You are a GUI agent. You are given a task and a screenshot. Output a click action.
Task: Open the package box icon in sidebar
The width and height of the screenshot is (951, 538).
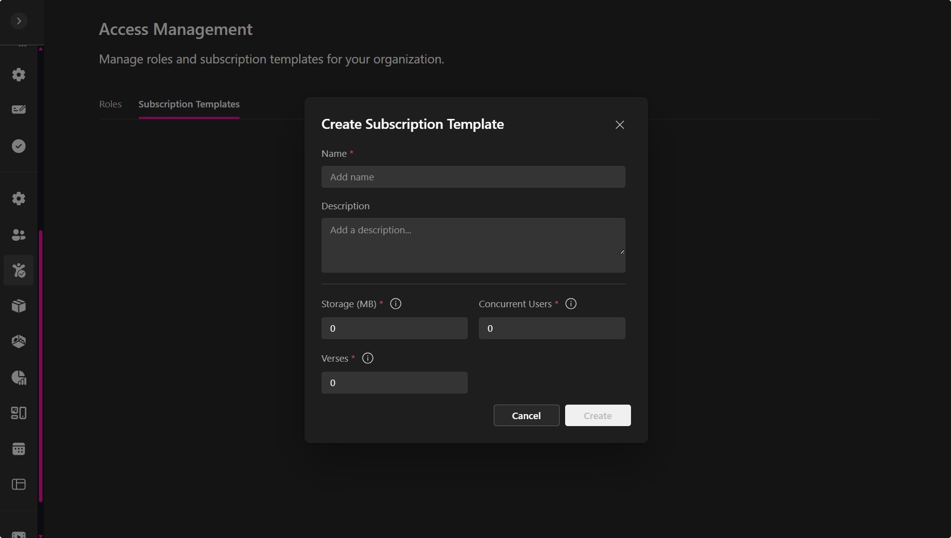pos(19,306)
